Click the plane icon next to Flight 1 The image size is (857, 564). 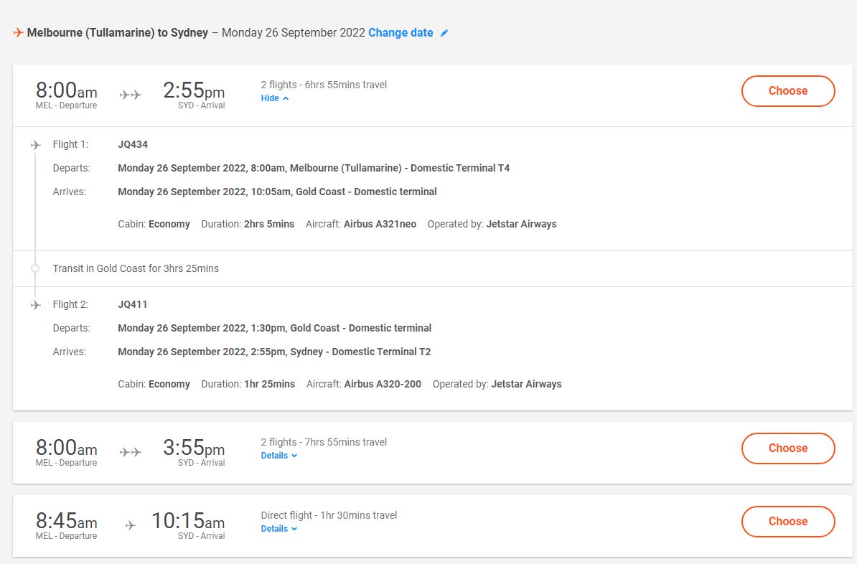pos(35,145)
